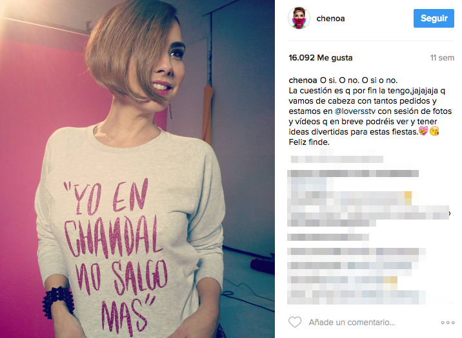Click the Feliz finde caption line
The width and height of the screenshot is (462, 338).
[309, 142]
